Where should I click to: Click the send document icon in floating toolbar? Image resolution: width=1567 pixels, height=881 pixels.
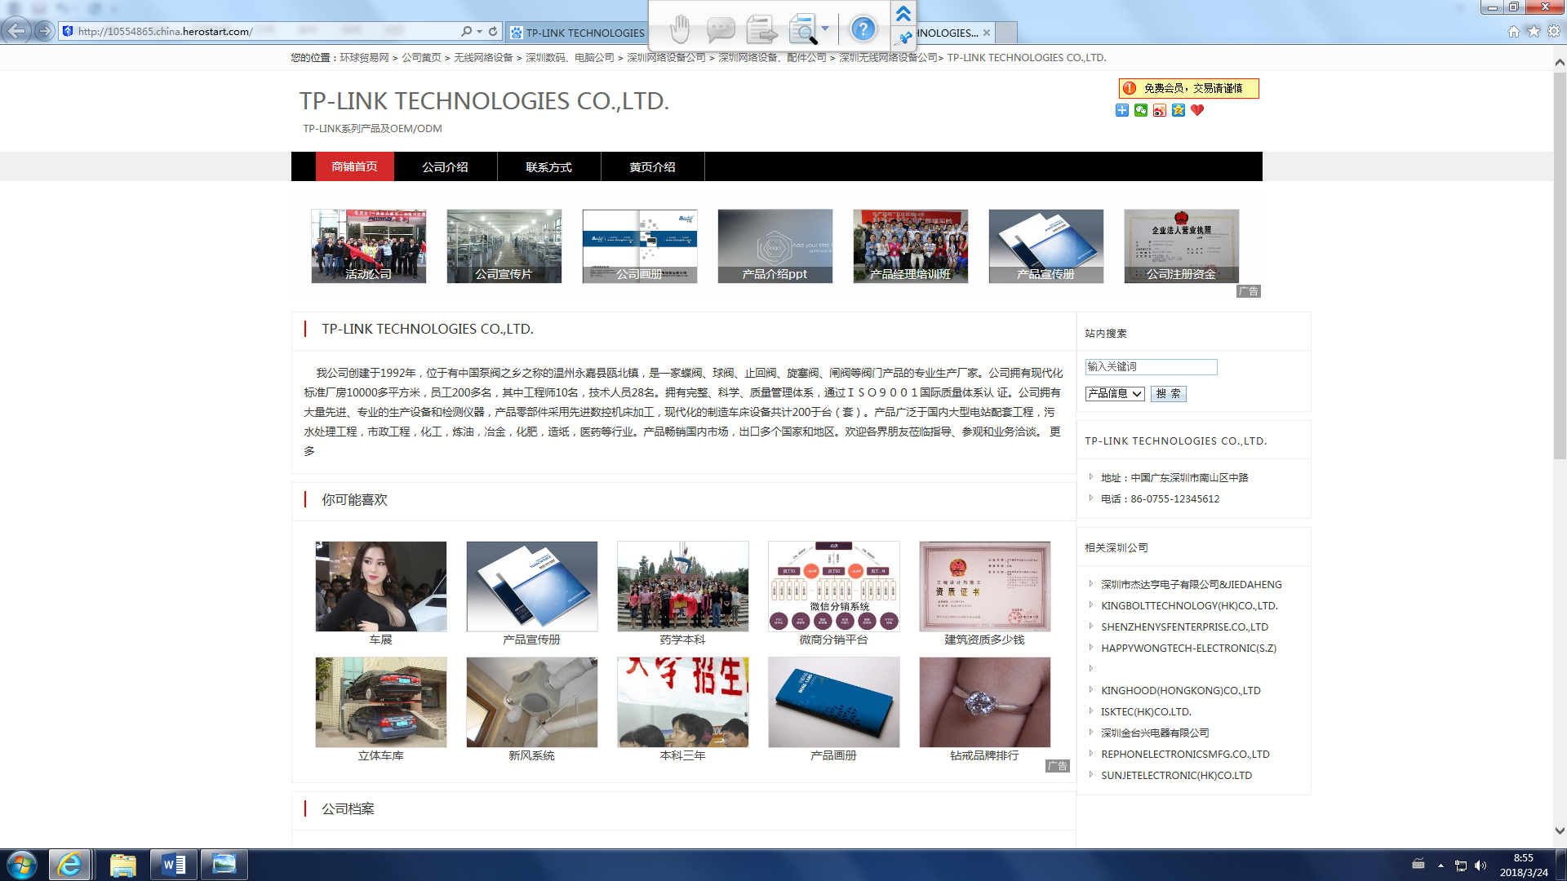click(x=761, y=29)
